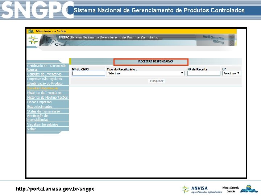
Task: Click the Brasil government logo in footer
Action: [249, 189]
